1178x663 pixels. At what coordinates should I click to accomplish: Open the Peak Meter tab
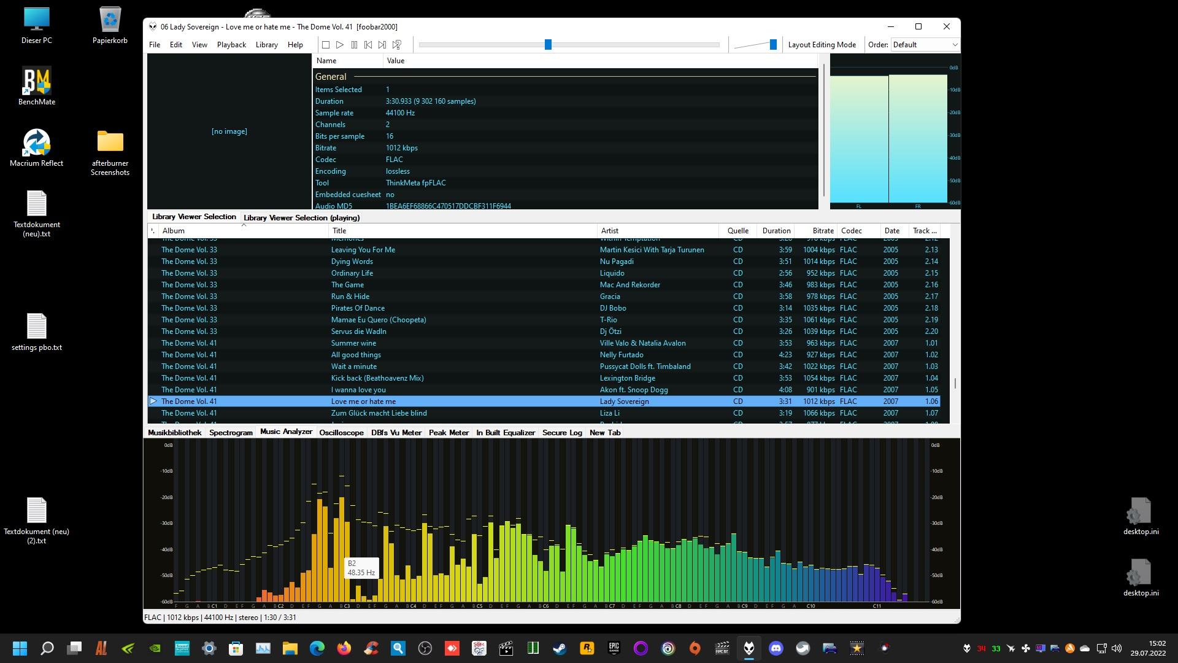point(448,433)
